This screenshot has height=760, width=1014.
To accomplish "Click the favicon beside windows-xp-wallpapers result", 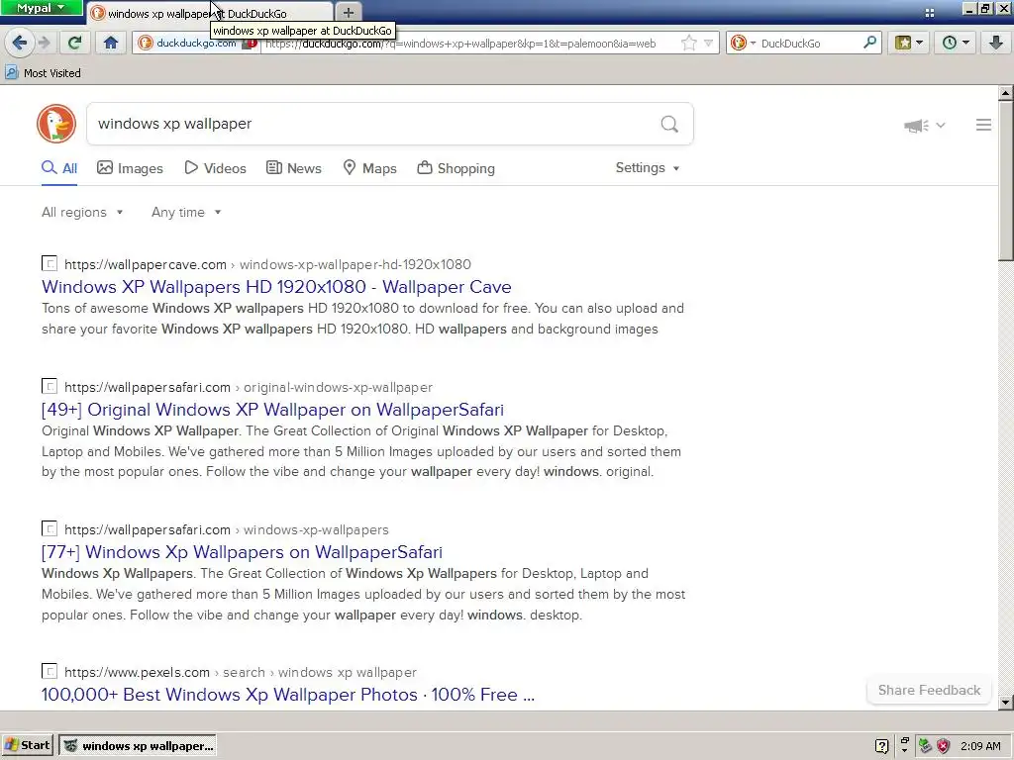I will coord(50,528).
